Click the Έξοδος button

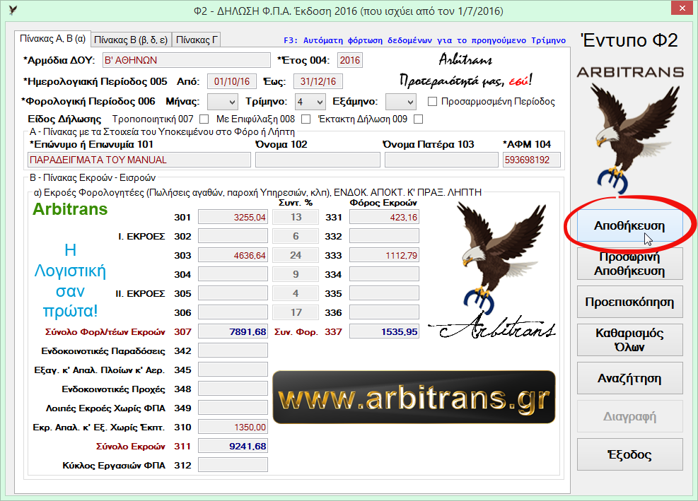629,454
